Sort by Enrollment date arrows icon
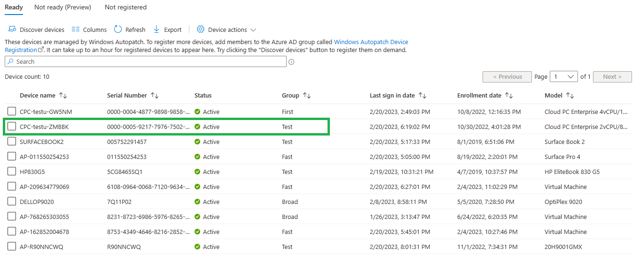640x271 pixels. click(x=509, y=96)
